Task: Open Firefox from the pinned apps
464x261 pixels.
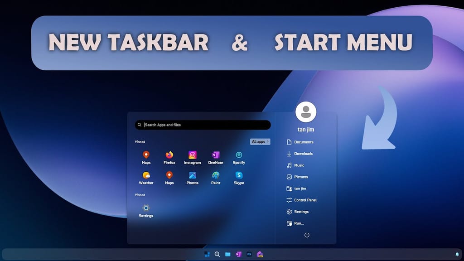Action: click(169, 155)
